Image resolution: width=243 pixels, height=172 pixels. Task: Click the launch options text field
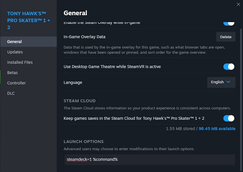point(149,160)
